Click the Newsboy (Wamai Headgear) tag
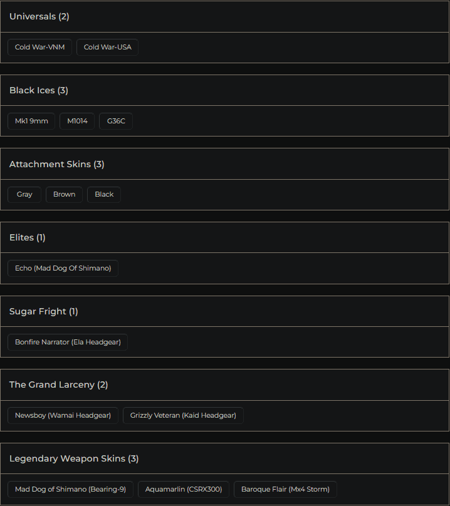The height and width of the screenshot is (506, 450). [63, 415]
